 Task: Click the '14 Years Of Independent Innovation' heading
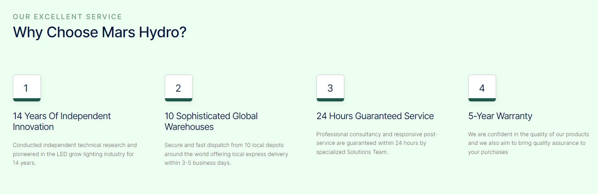click(x=62, y=121)
